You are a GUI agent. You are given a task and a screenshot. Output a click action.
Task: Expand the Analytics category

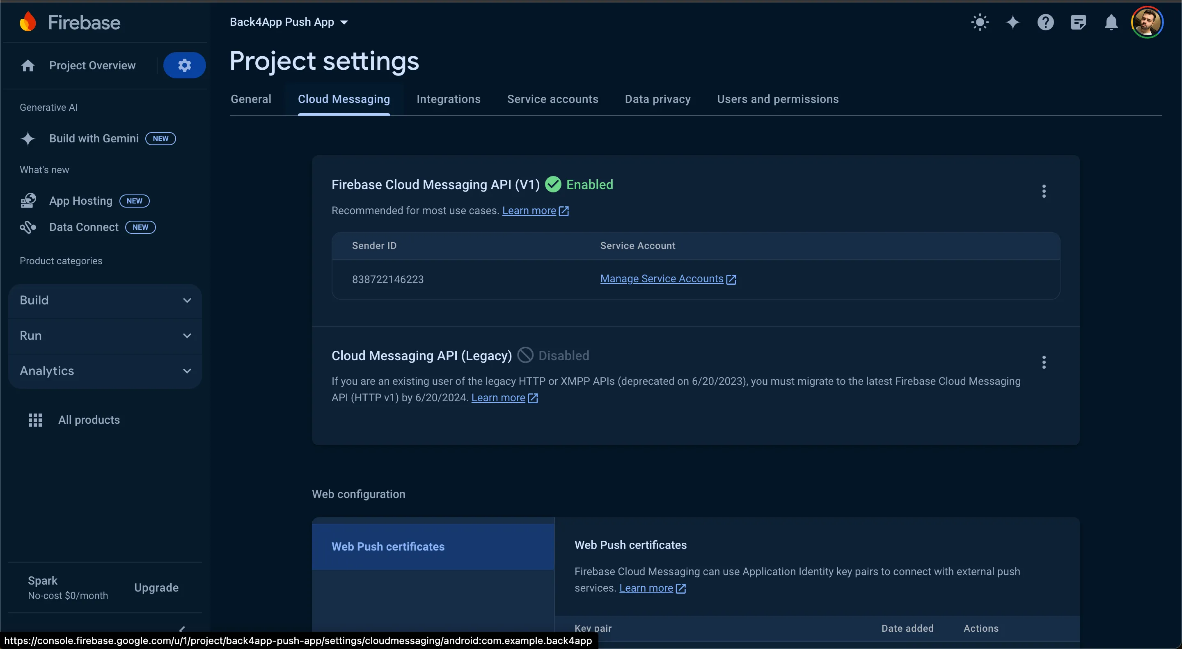[105, 371]
